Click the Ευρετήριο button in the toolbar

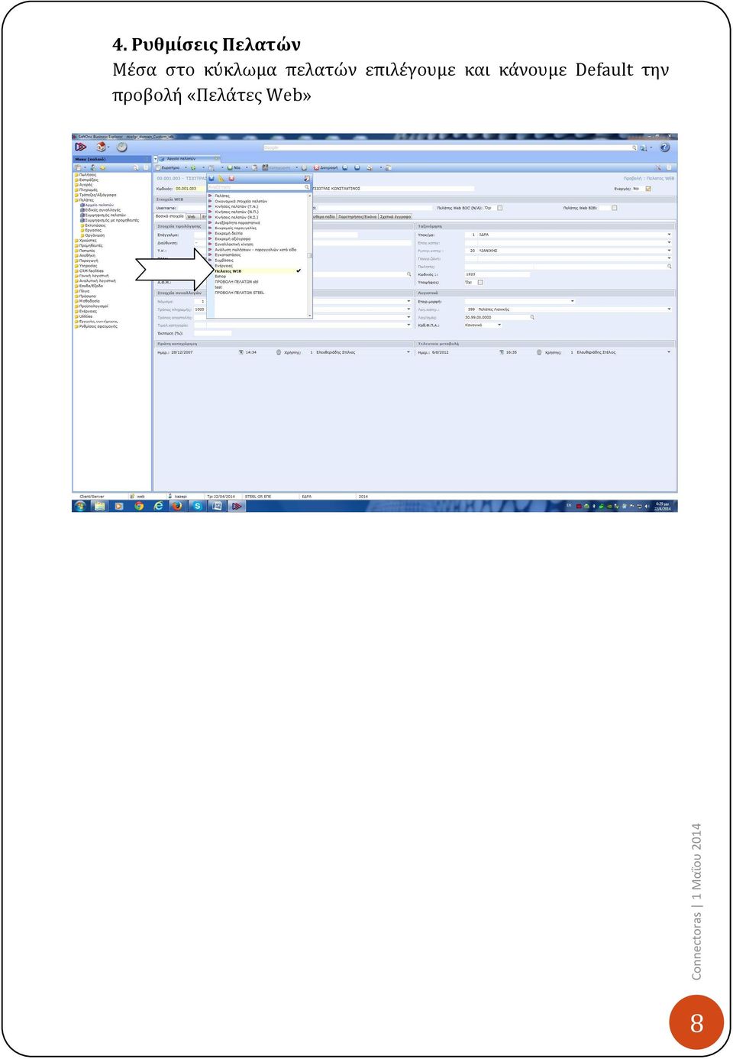click(168, 167)
